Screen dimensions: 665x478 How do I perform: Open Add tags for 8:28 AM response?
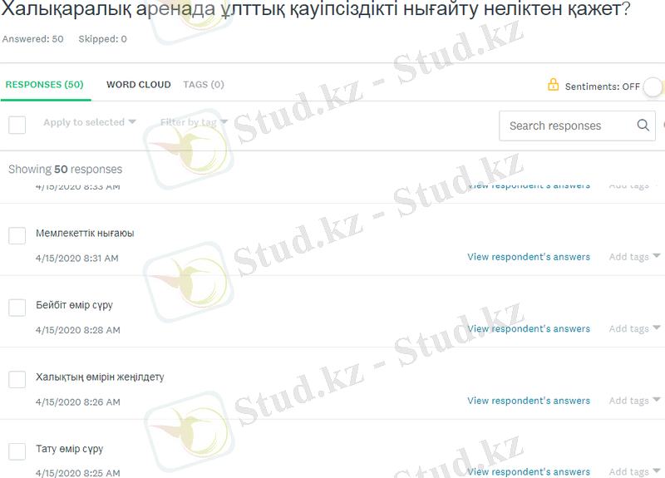click(x=634, y=328)
